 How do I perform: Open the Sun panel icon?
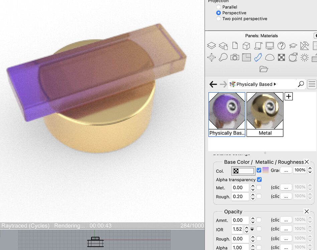click(x=304, y=57)
